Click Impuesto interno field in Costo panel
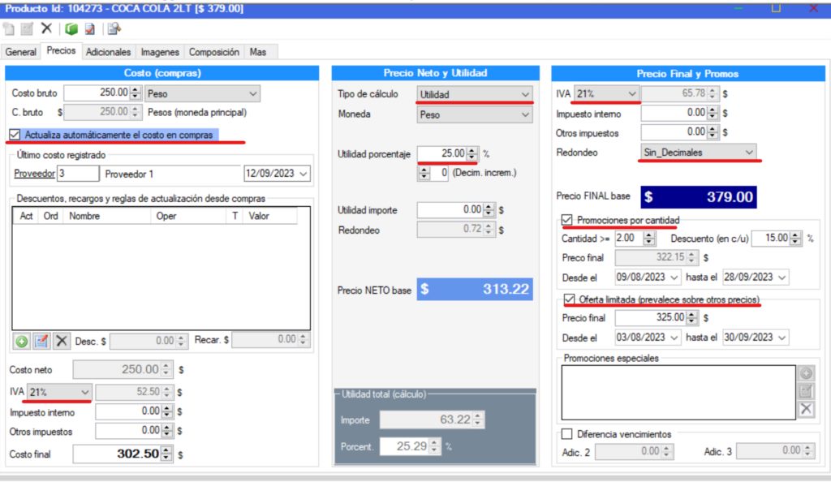This screenshot has width=831, height=482. pyautogui.click(x=128, y=411)
